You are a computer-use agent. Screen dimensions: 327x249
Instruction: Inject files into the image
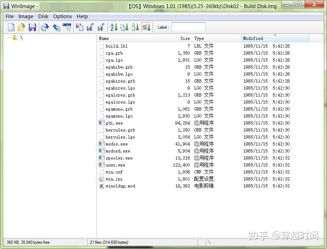[x=56, y=27]
